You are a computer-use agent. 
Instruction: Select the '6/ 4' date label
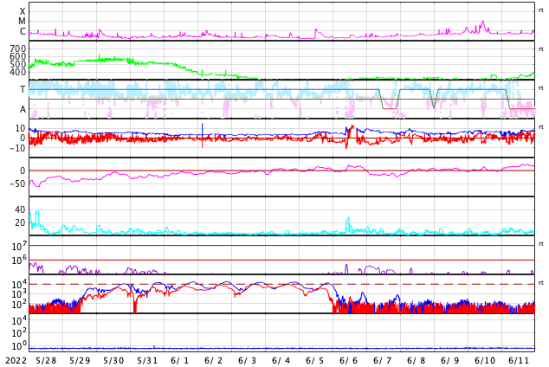pos(281,360)
